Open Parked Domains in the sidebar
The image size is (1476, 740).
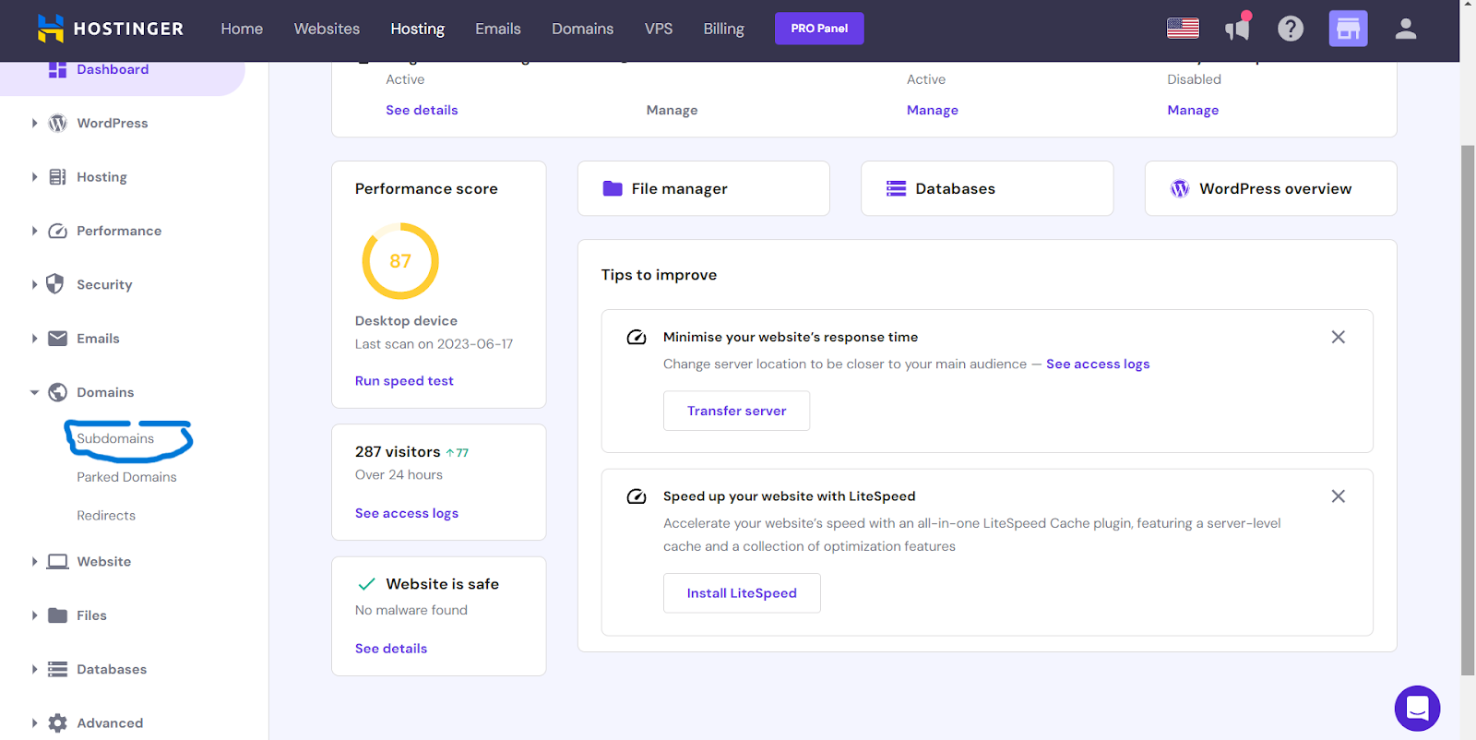tap(126, 477)
